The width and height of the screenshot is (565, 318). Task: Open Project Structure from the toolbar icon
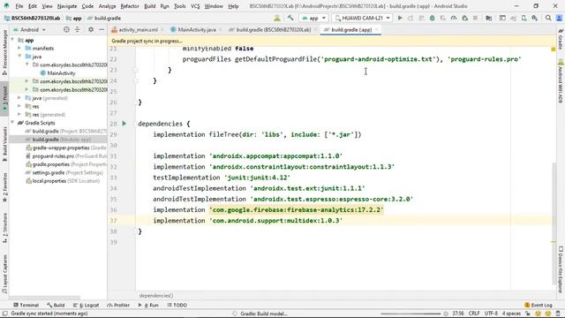tap(488, 18)
